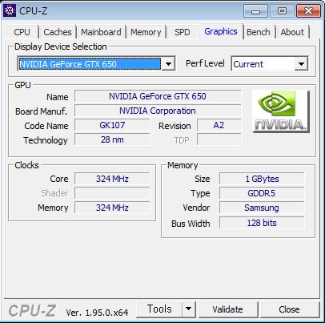Click the Perf Level label
The image size is (325, 323).
tap(205, 63)
